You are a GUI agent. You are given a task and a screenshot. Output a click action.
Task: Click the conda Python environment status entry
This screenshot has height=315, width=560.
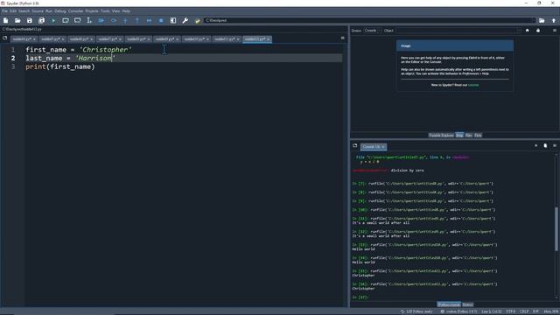click(458, 311)
